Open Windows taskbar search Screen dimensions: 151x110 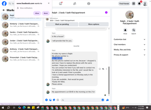[x=8, y=108]
